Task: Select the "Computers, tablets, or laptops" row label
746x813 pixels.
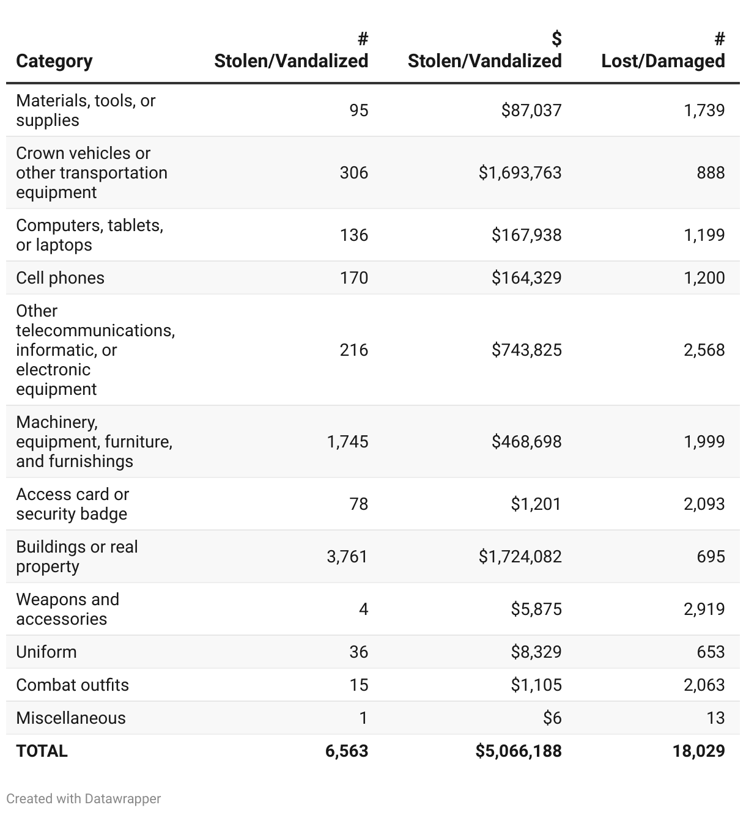Action: pyautogui.click(x=89, y=235)
